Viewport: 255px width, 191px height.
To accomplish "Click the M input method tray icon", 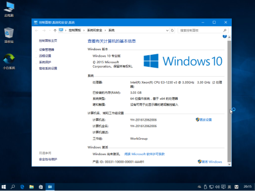I will coord(236,187).
